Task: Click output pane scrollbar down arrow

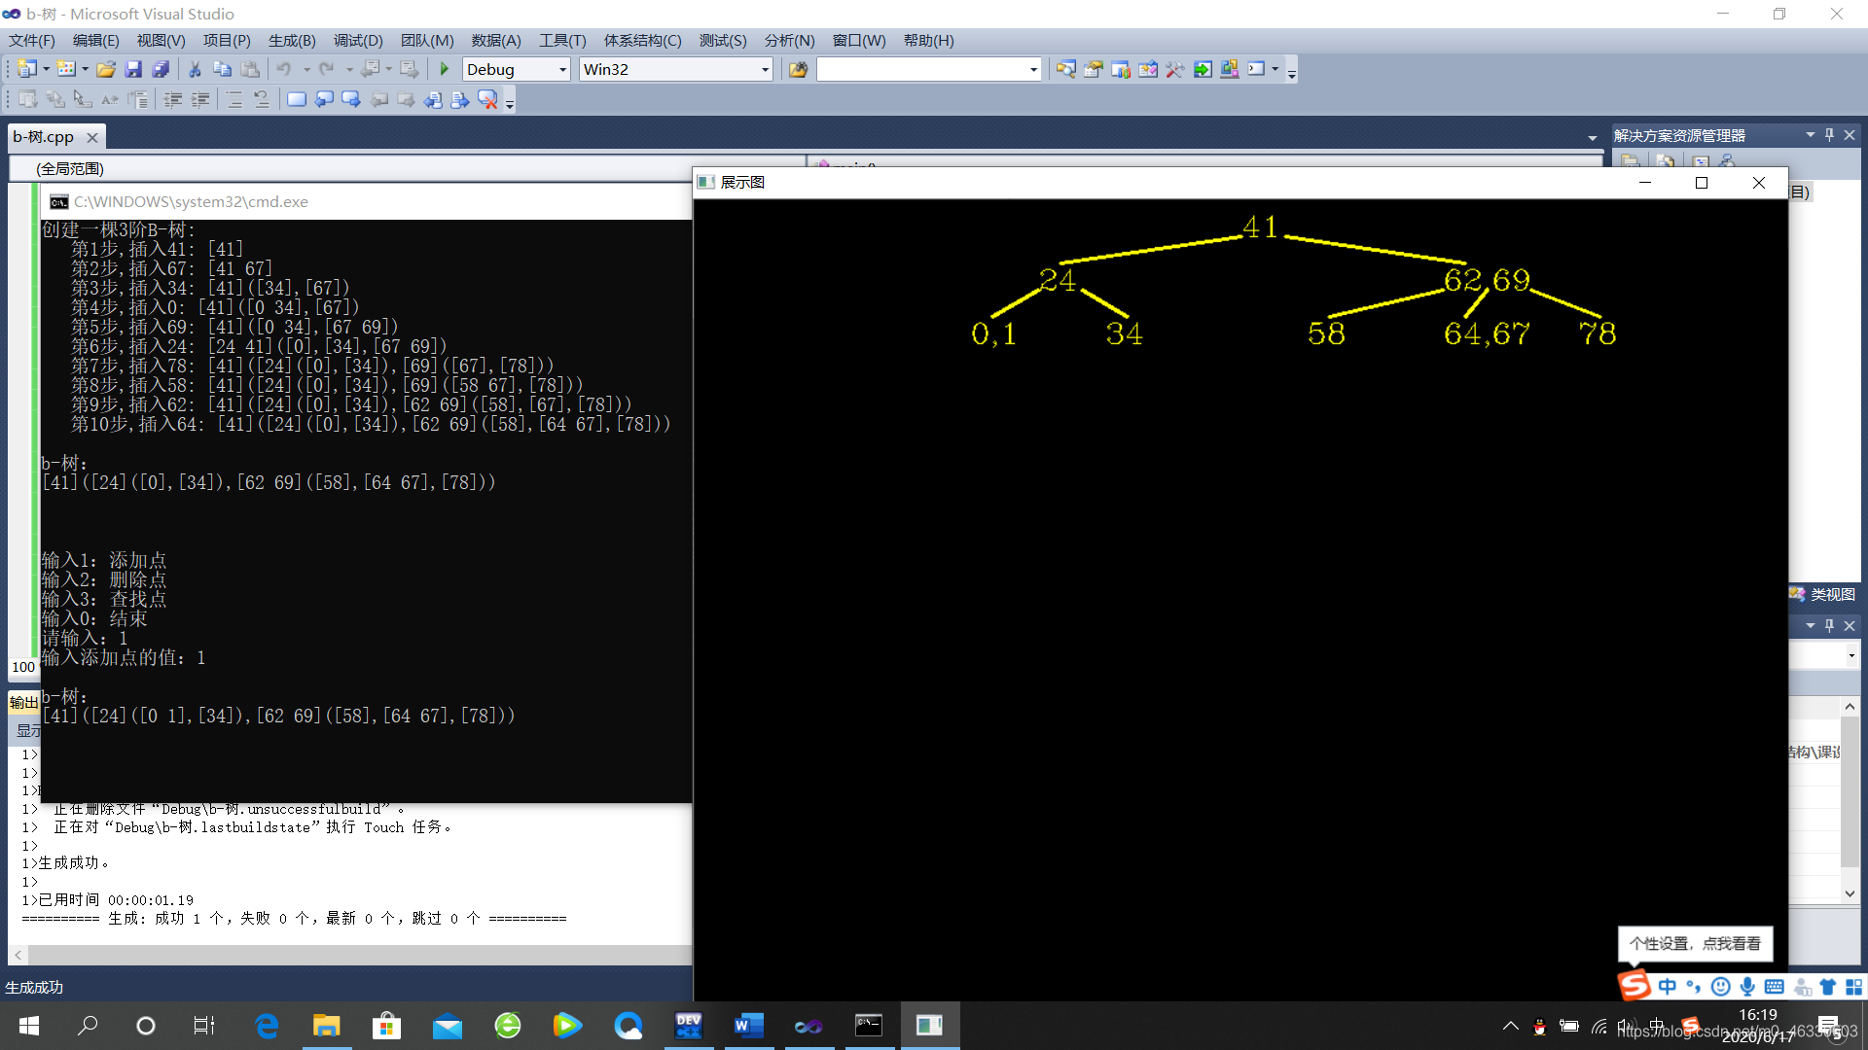Action: 1850,893
